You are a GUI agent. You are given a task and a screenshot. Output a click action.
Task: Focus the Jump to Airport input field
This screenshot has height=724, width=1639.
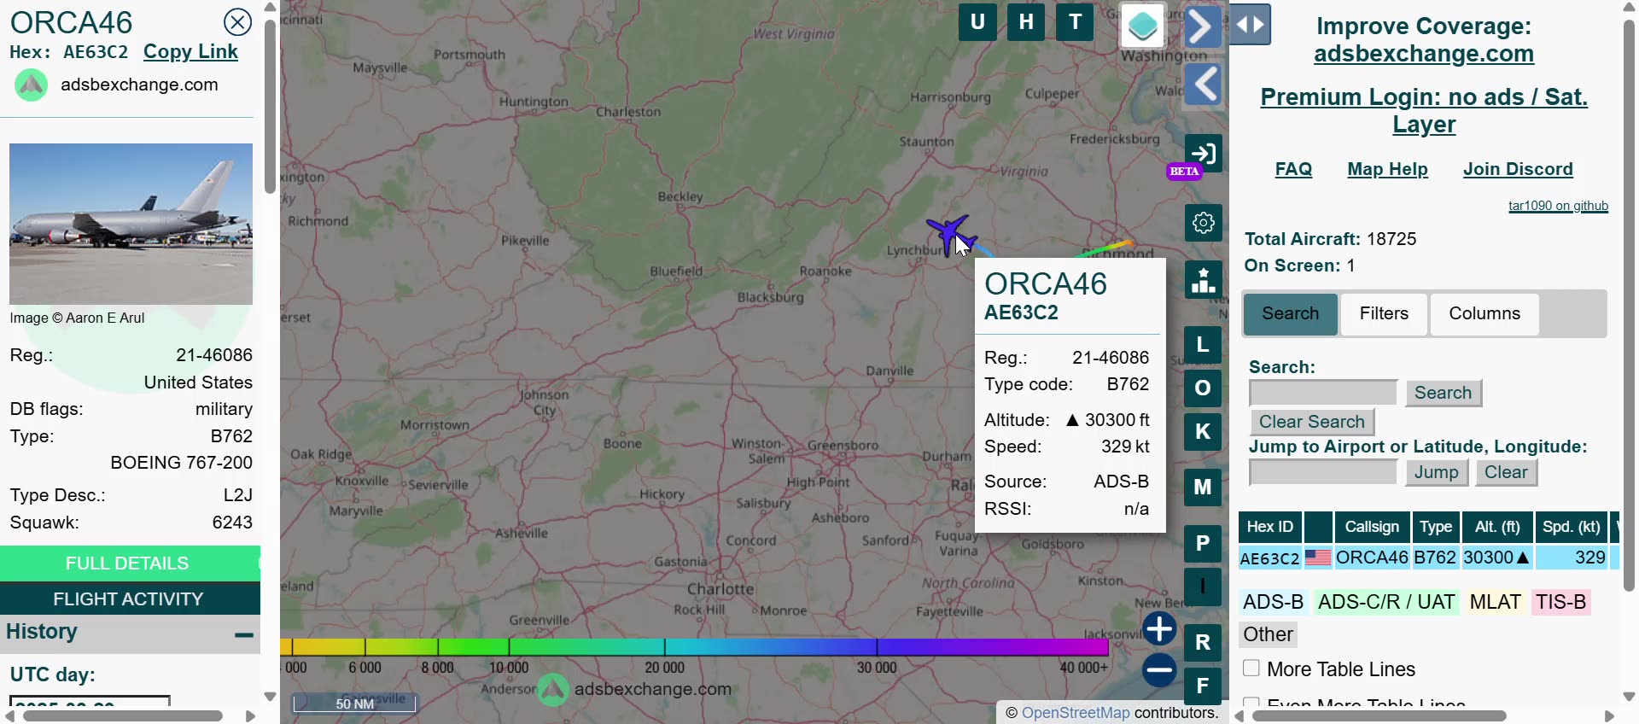click(x=1323, y=472)
